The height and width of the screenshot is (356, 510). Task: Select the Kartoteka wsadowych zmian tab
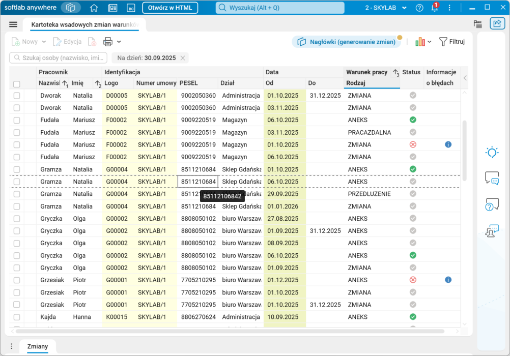click(84, 25)
